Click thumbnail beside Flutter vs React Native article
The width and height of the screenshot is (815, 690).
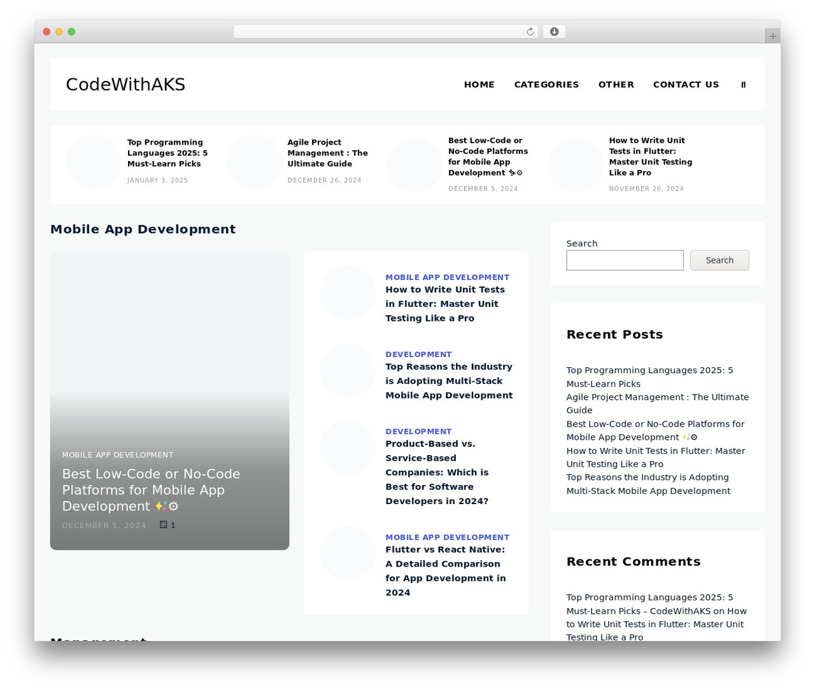click(348, 553)
